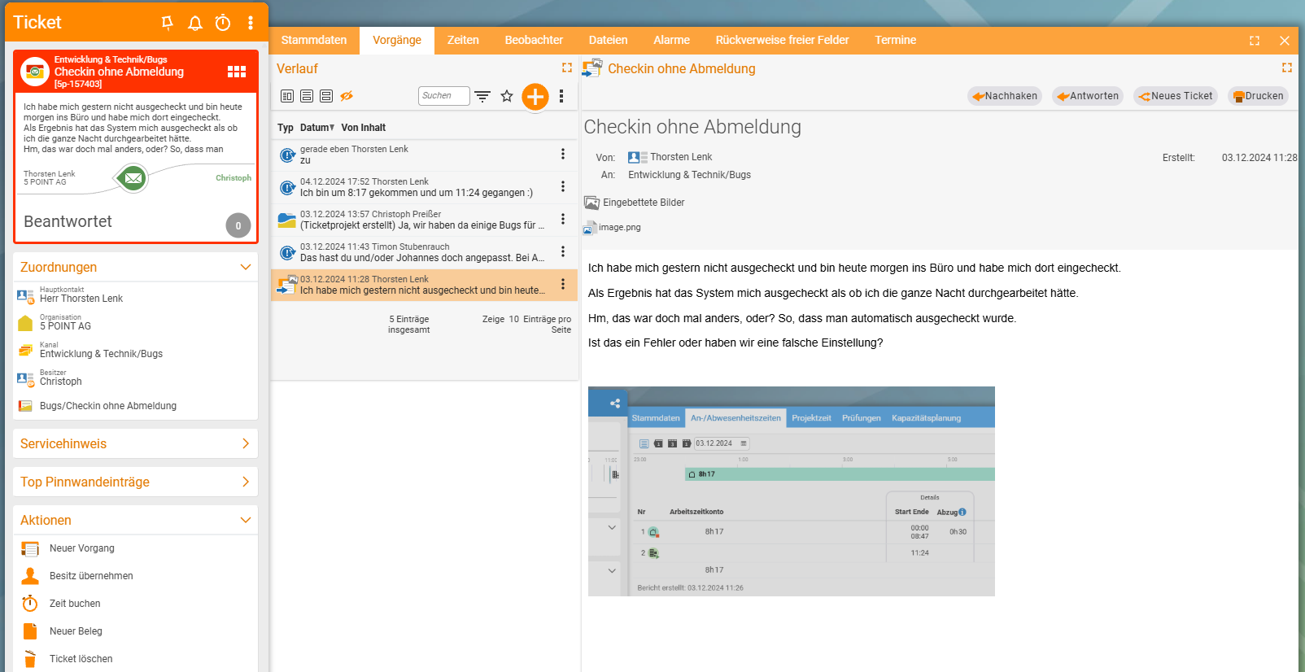Open menu for 03.12.2024 11:43 entry

tap(563, 251)
